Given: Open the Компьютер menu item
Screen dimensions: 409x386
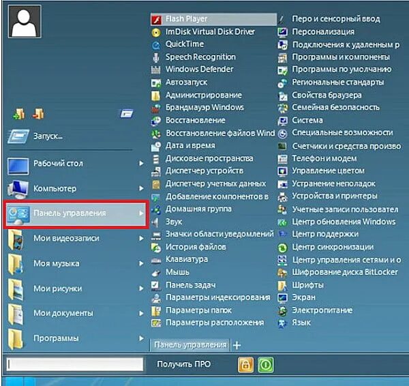Looking at the screenshot, I should (76, 188).
